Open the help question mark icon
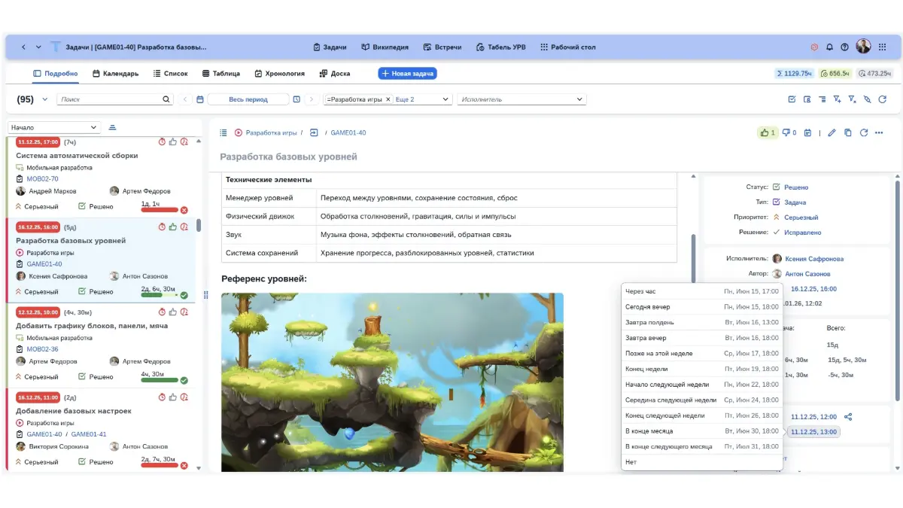Screen dimensions: 903x508 click(x=844, y=47)
